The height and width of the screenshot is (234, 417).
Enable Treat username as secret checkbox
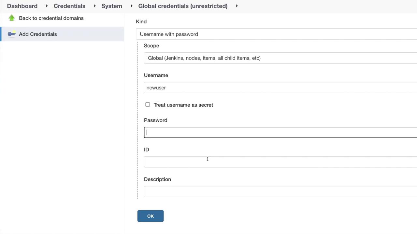(x=148, y=105)
